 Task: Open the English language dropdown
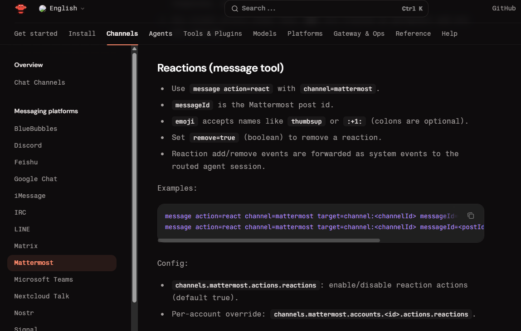[x=62, y=9]
